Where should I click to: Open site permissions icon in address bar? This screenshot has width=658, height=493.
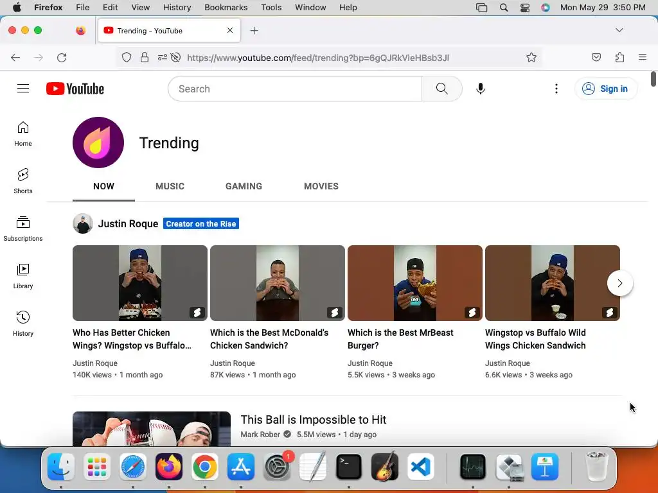coord(163,57)
